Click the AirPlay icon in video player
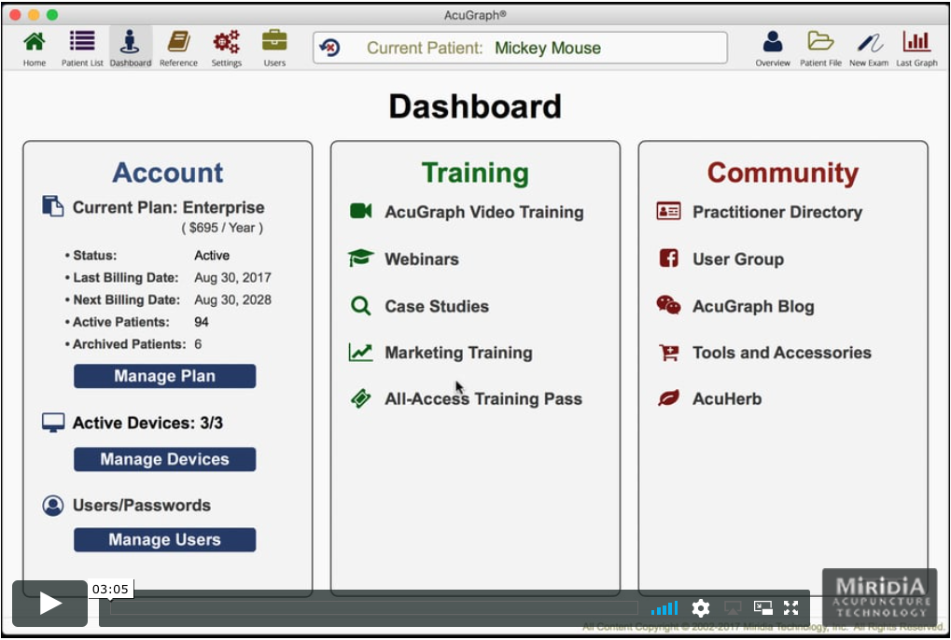This screenshot has height=640, width=951. click(x=733, y=608)
